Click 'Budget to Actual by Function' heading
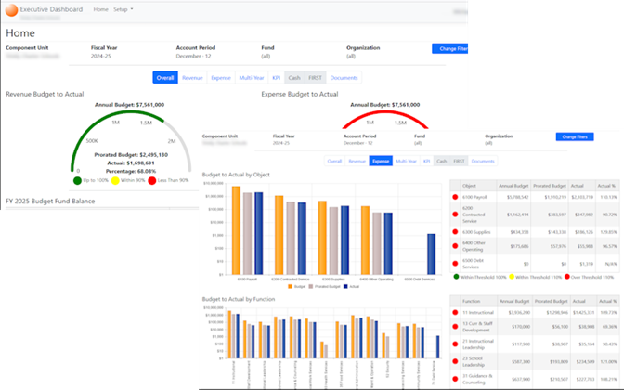This screenshot has width=624, height=390. [x=239, y=299]
